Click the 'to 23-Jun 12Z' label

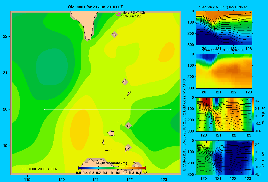130,16
